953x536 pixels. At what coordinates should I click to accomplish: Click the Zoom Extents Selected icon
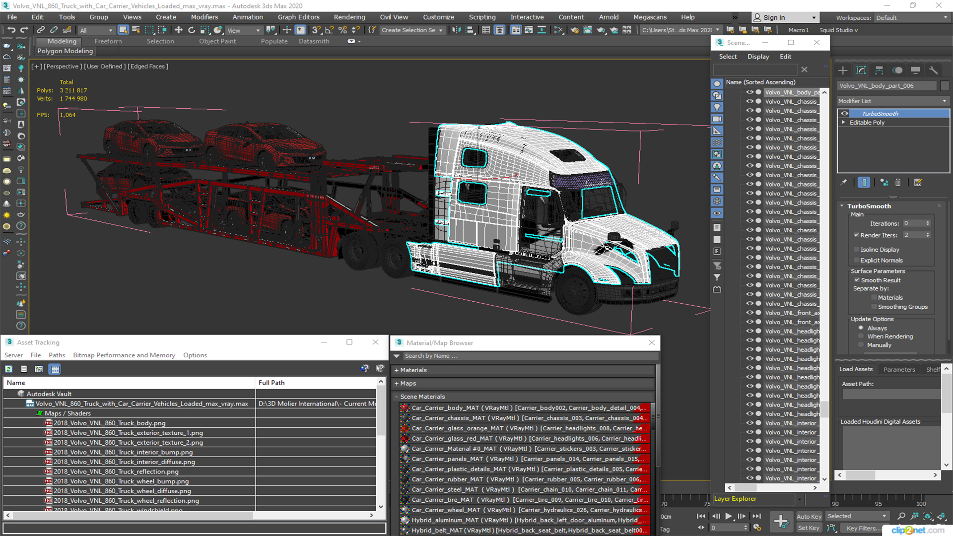(x=927, y=516)
